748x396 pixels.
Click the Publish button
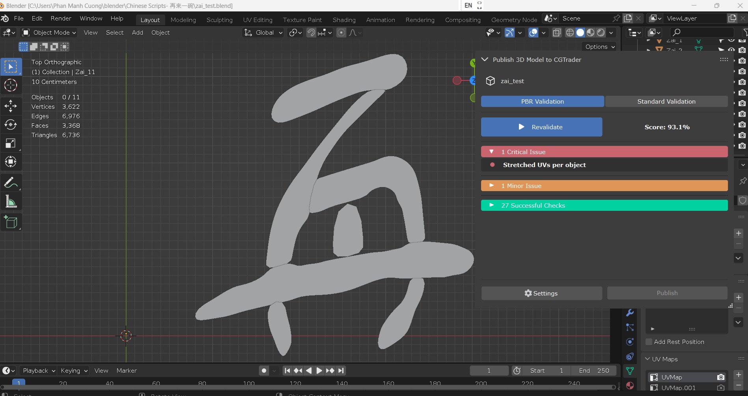667,293
